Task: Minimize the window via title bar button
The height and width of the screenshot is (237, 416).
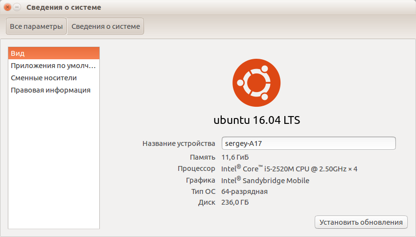Action: click(x=17, y=7)
